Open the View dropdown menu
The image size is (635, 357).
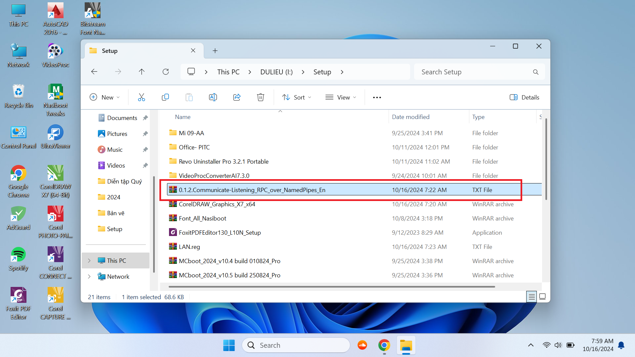(341, 97)
